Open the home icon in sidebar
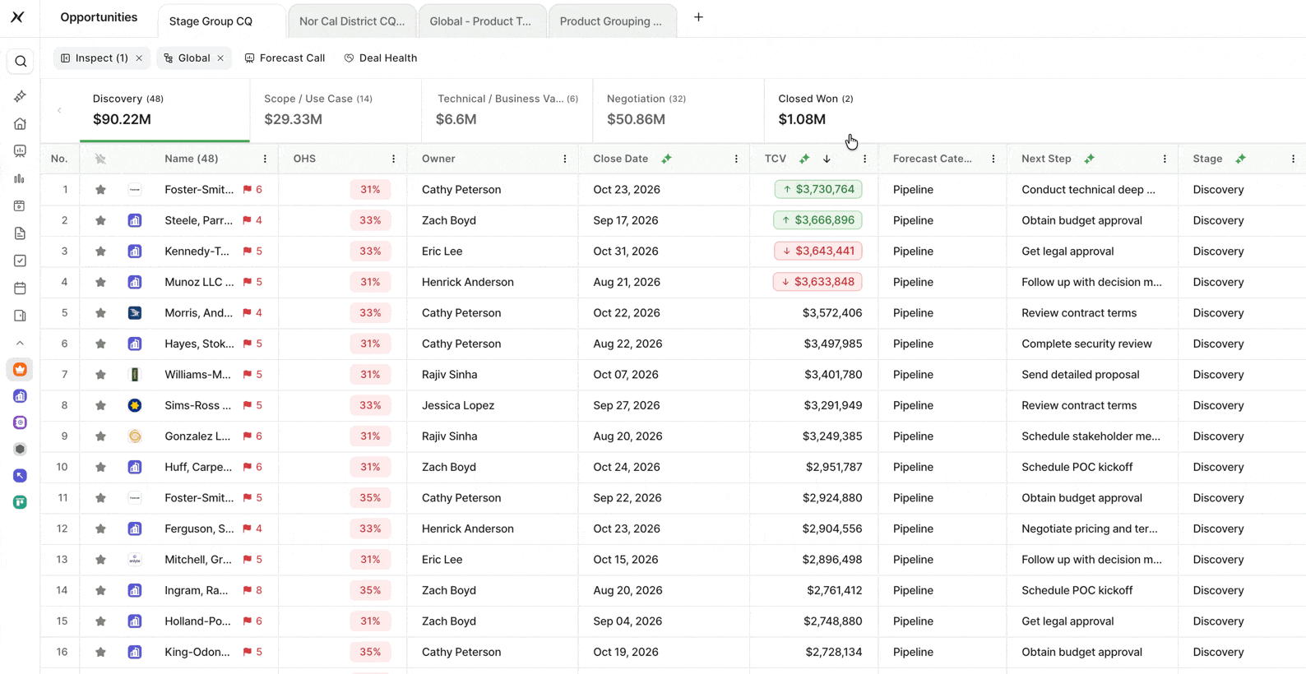The height and width of the screenshot is (674, 1306). (20, 123)
